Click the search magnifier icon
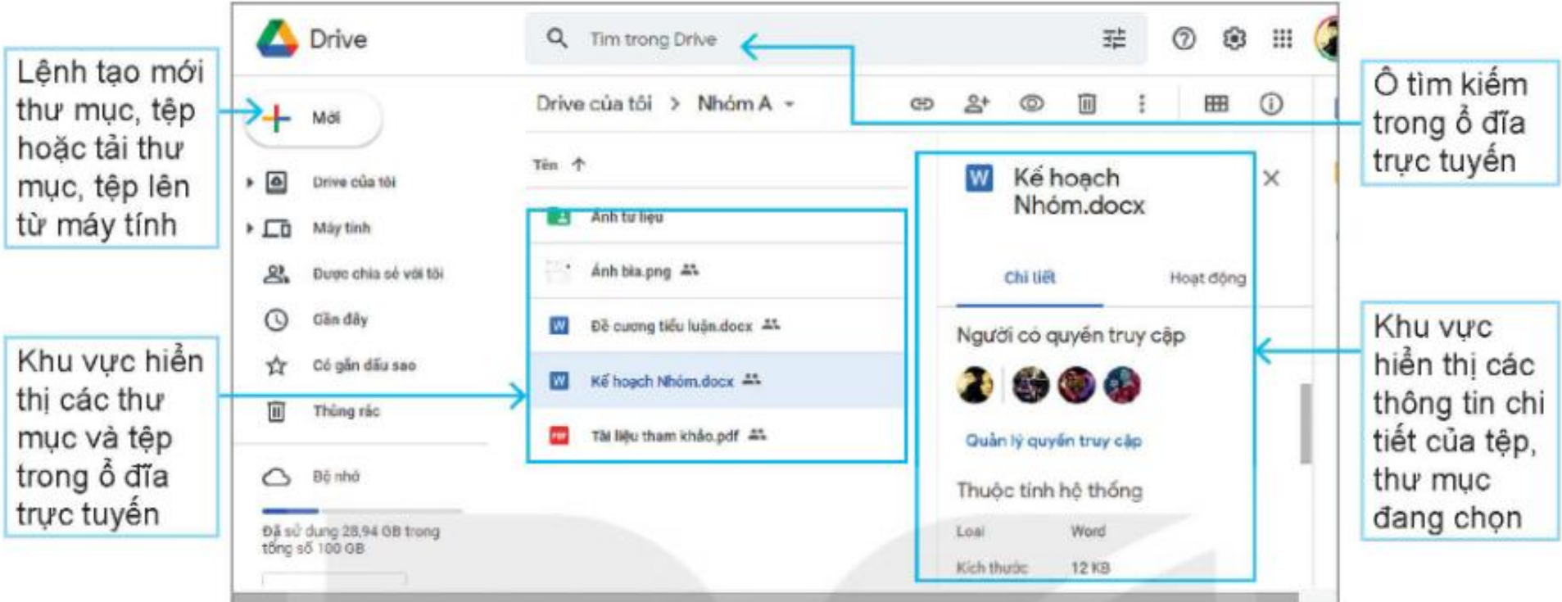The image size is (1562, 602). (557, 38)
